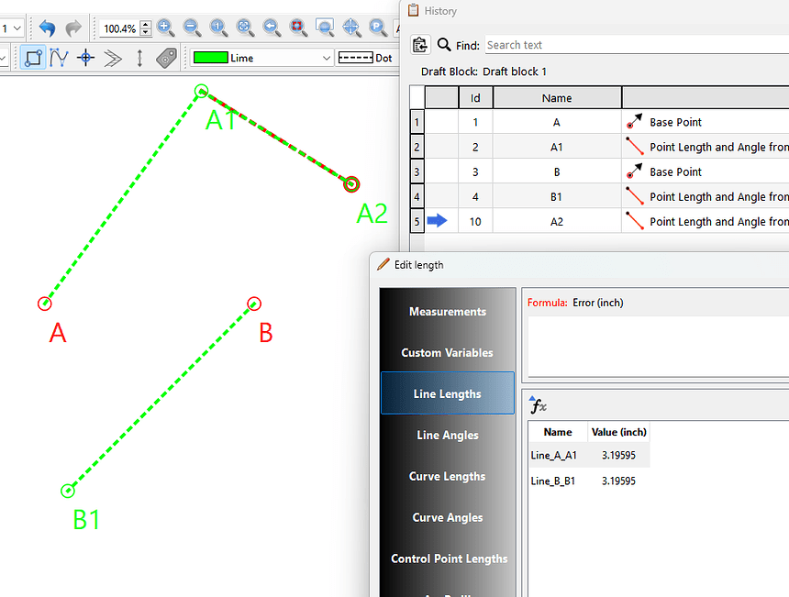
Task: Toggle the curve direction arrows icon
Action: [113, 58]
